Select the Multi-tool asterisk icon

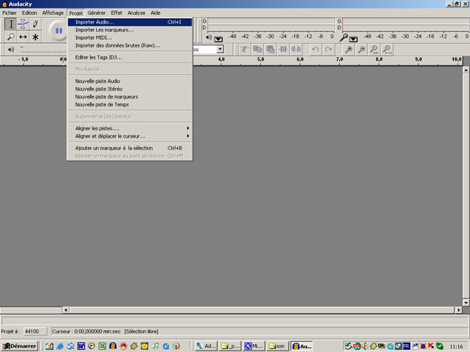click(x=35, y=37)
